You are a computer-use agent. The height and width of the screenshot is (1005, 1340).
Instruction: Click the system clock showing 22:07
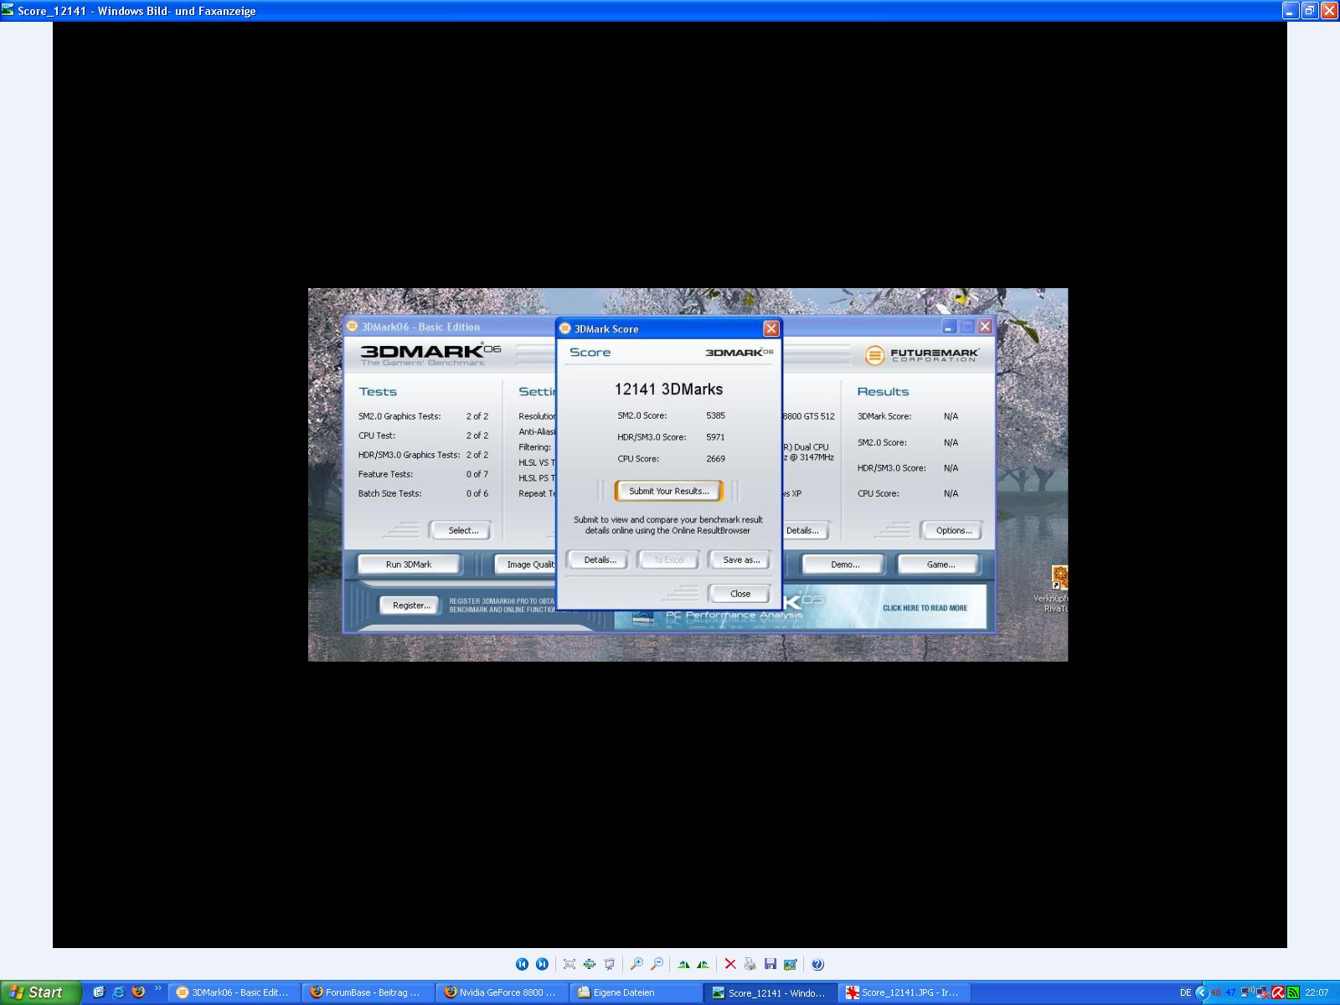pos(1317,992)
